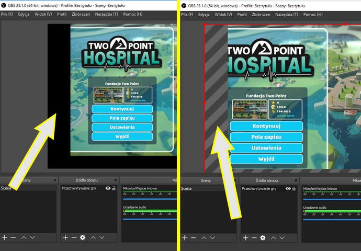Click Źródła obrazu dock title in left window
Image resolution: width=361 pixels, height=251 pixels.
click(86, 180)
